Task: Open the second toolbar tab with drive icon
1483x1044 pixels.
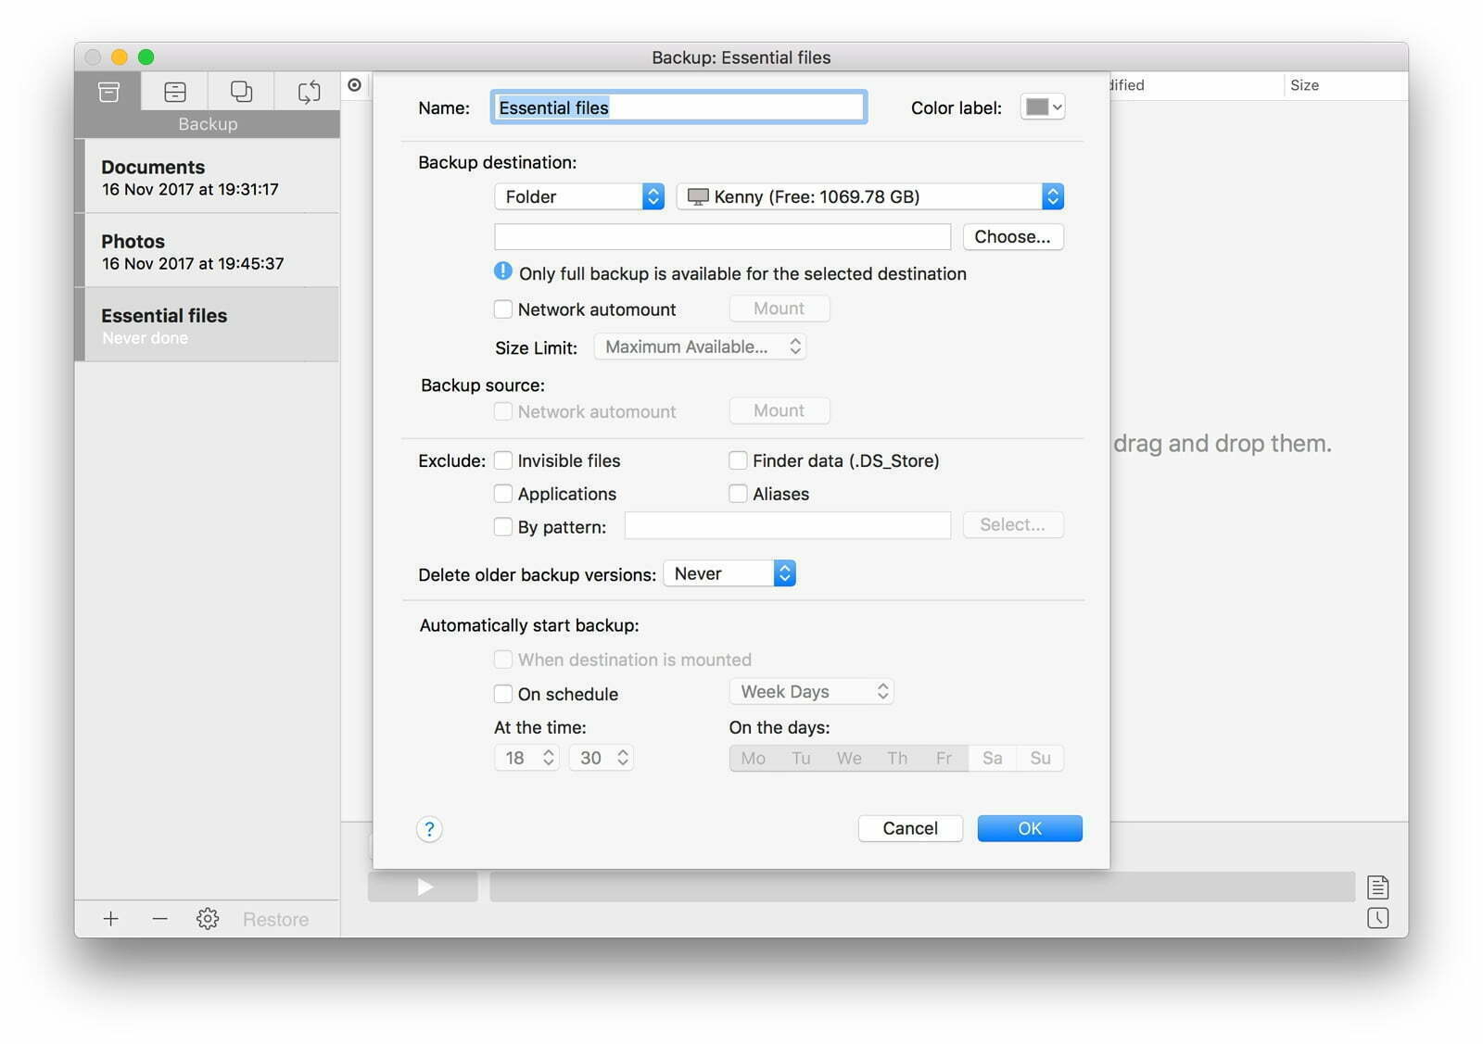Action: pos(175,92)
